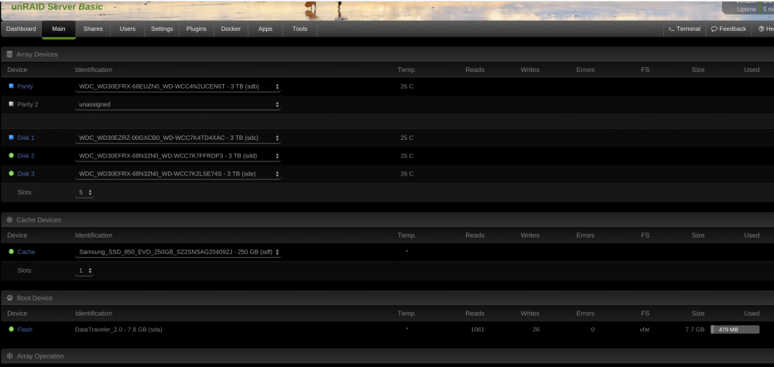Screen dimensions: 774x367
Task: Select the Main tab
Action: [59, 29]
